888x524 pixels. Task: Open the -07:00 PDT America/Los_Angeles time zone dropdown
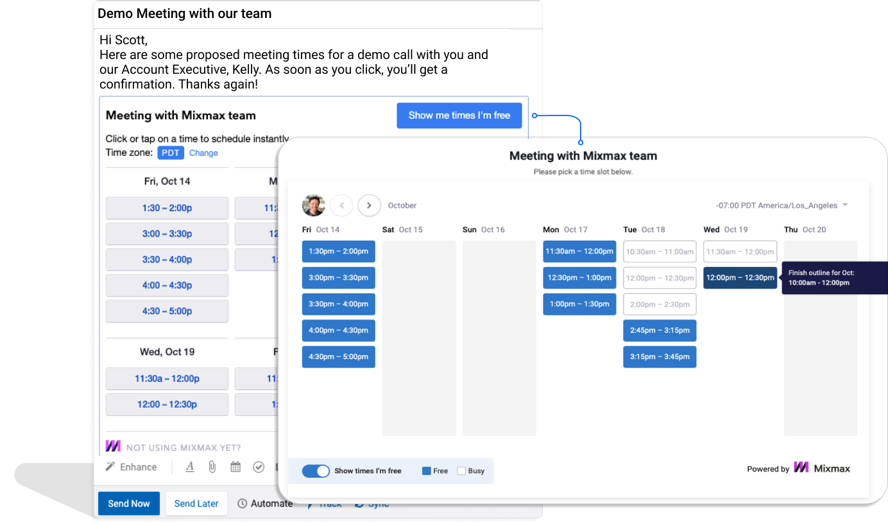782,205
